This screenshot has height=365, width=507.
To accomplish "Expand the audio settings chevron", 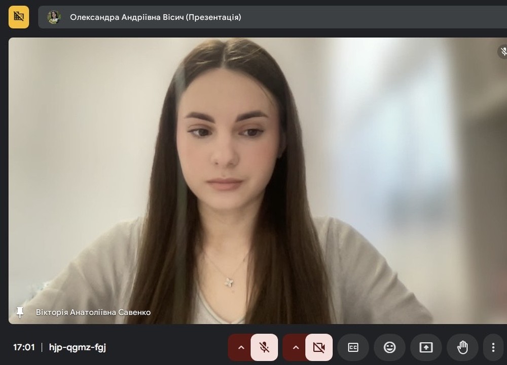I will pos(241,347).
